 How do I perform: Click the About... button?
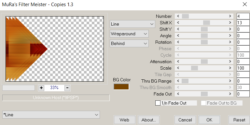pos(148,120)
